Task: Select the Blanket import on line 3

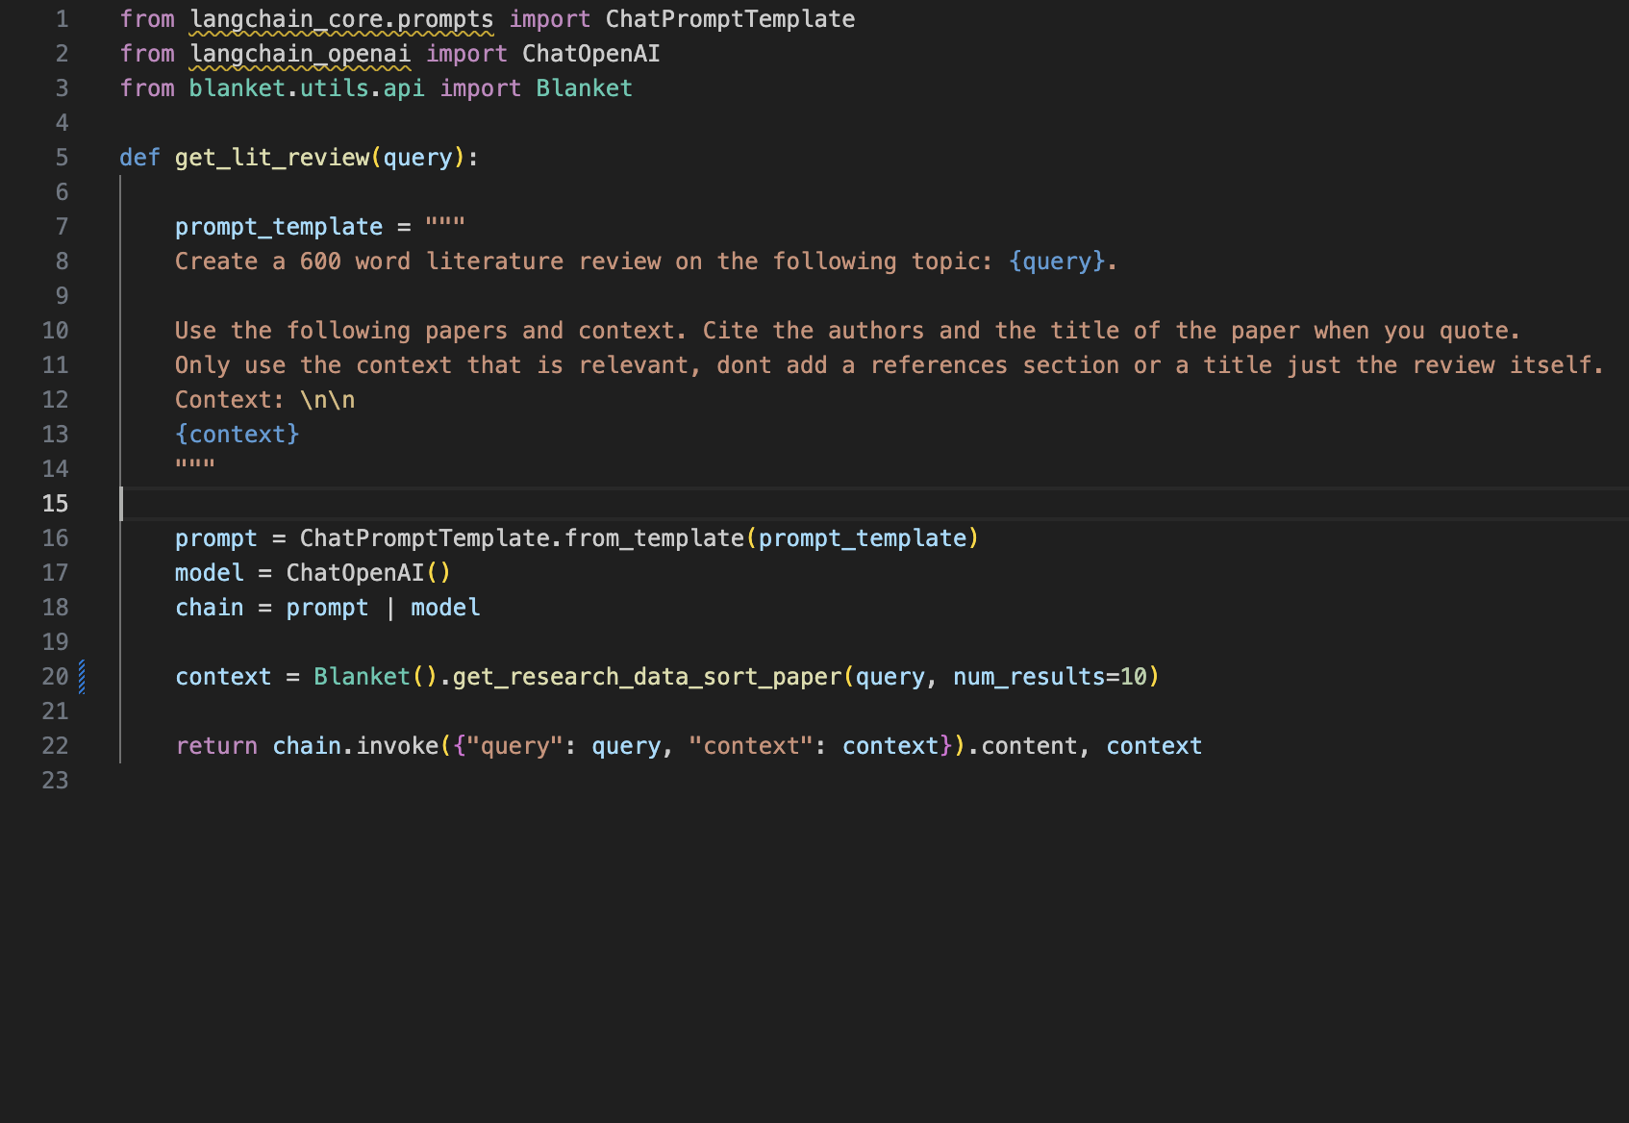Action: tap(584, 87)
